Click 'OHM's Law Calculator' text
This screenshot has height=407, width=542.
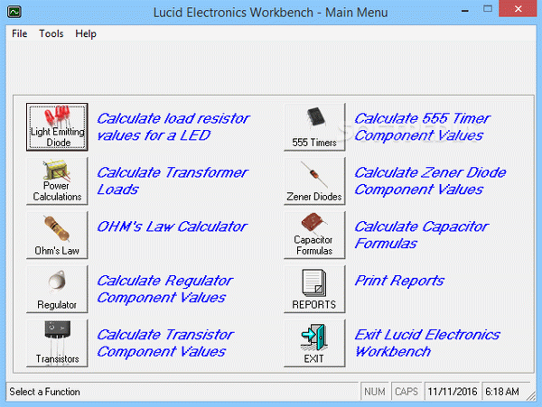click(x=172, y=227)
